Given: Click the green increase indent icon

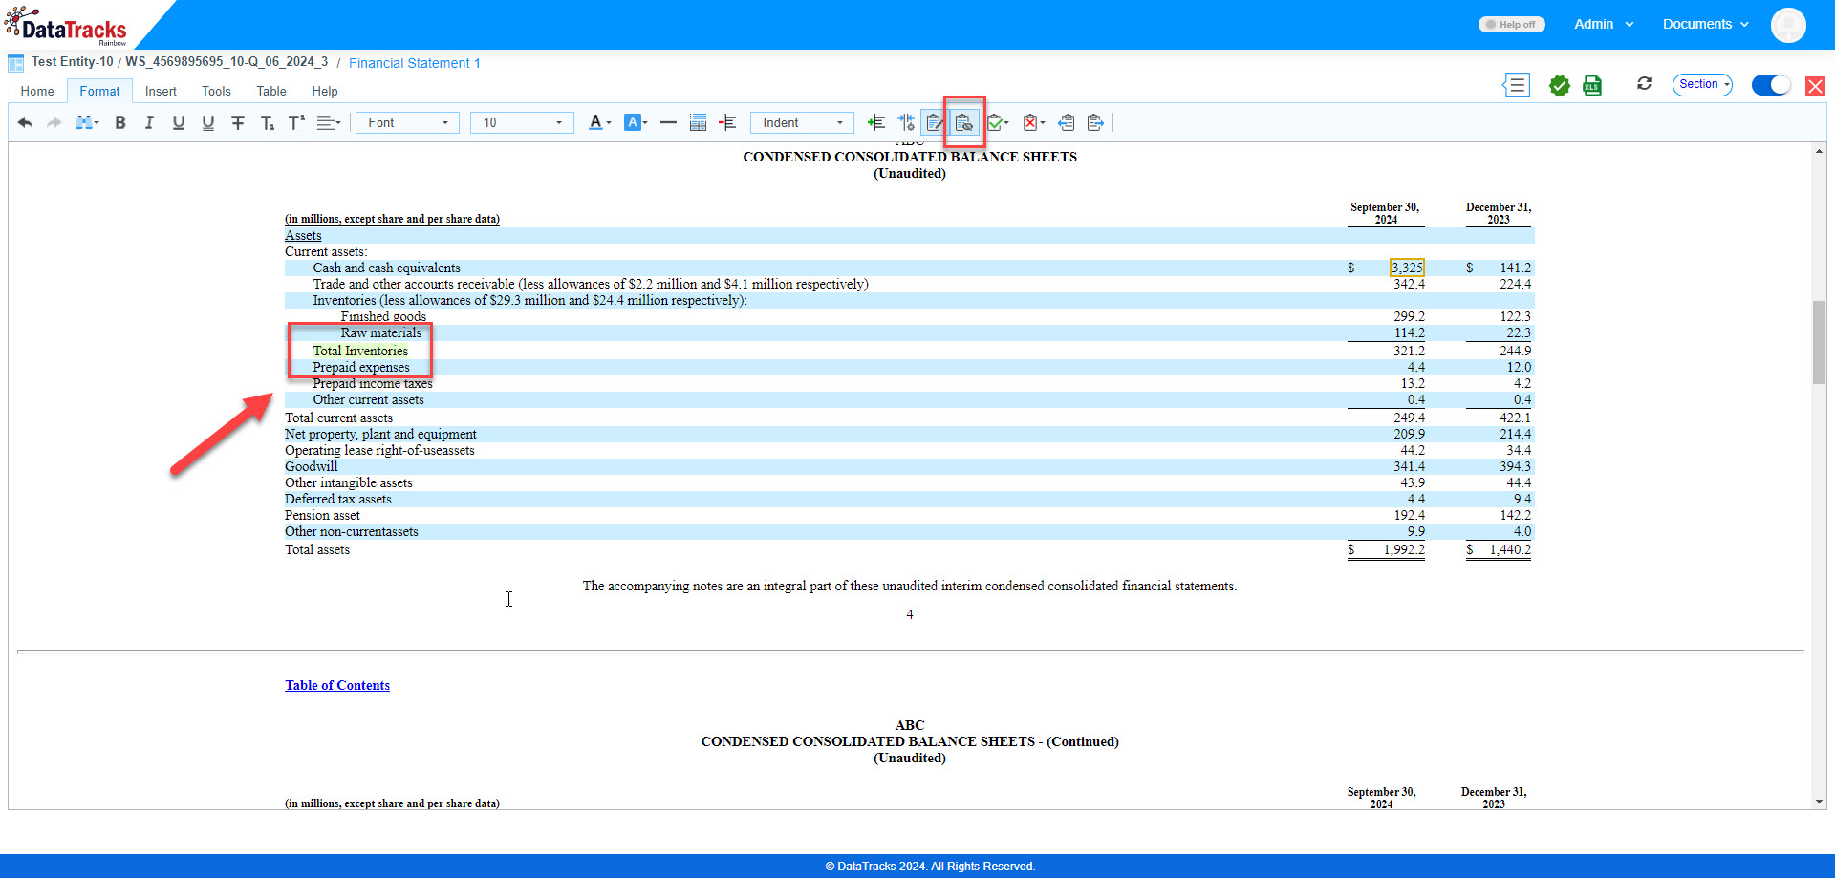Looking at the screenshot, I should click(875, 122).
